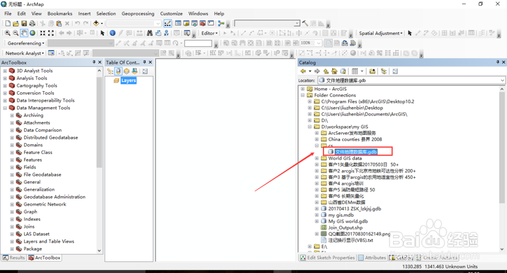Switch TOC to List By Visibility

click(x=126, y=71)
